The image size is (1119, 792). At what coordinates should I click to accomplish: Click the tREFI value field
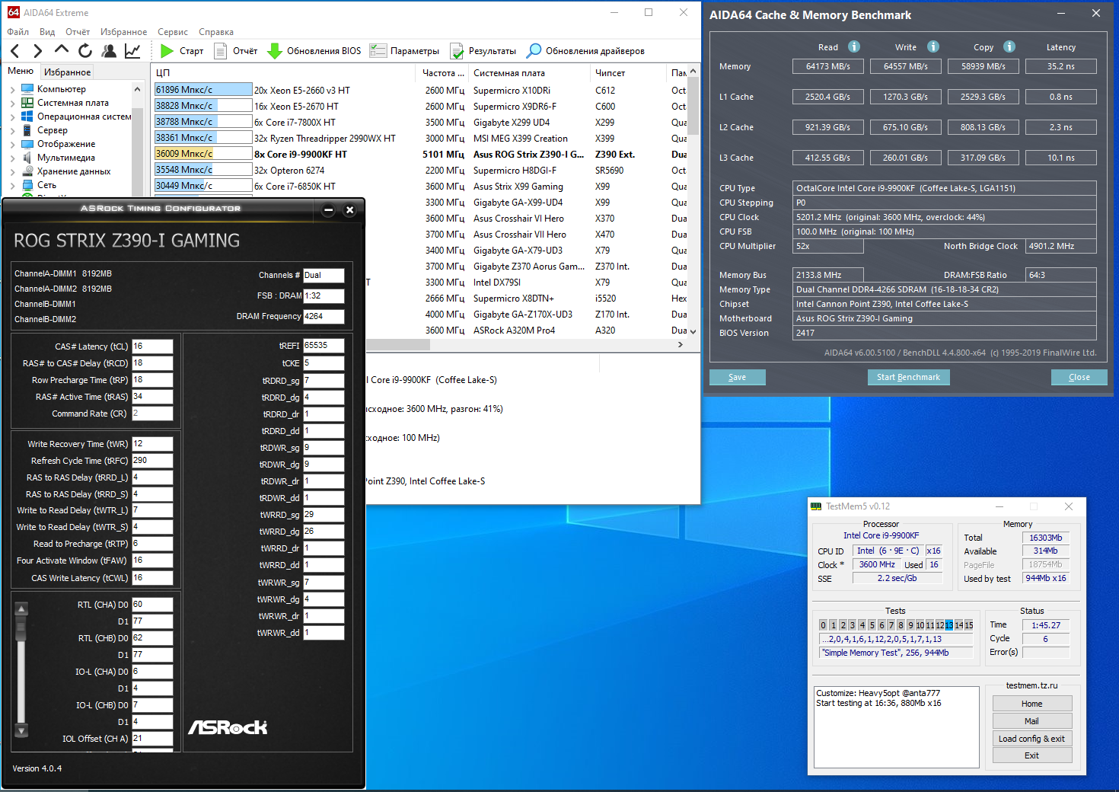[324, 346]
